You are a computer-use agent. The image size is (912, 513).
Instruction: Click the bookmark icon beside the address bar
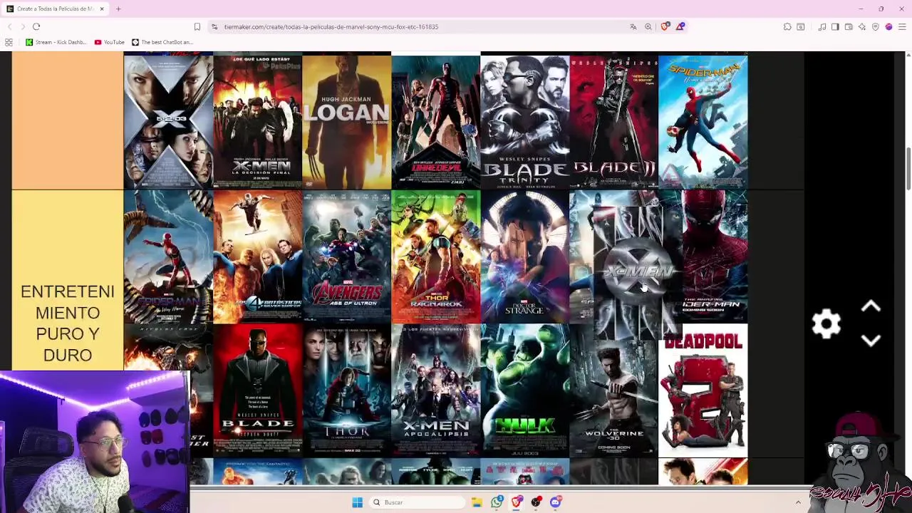tap(197, 26)
